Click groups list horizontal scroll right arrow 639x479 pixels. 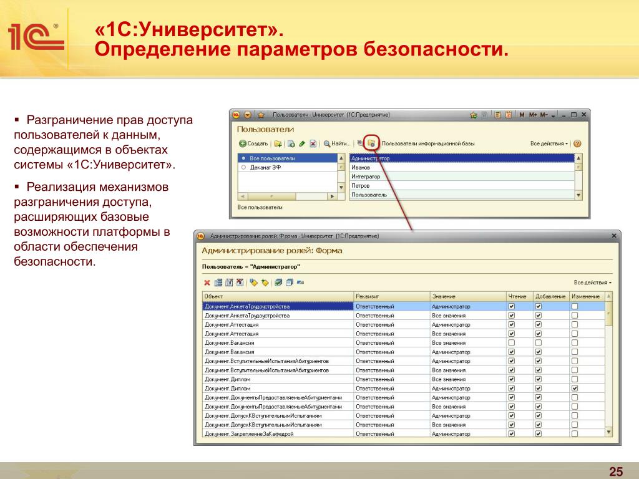coord(332,196)
